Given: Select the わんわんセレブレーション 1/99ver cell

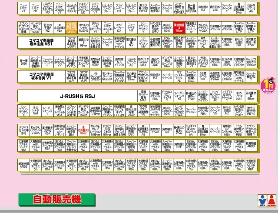Looking at the screenshot, I should tap(96, 130).
